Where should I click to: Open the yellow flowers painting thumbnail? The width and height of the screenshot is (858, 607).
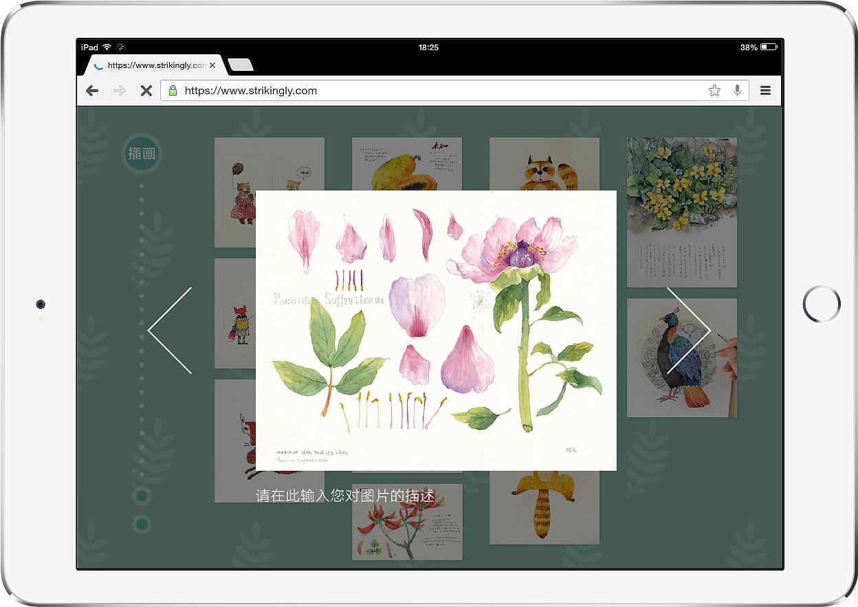pos(682,212)
